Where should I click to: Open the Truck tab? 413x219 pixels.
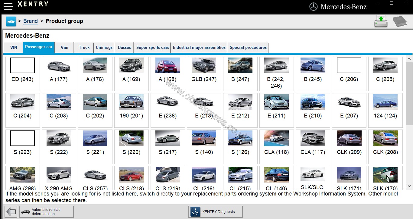(84, 48)
